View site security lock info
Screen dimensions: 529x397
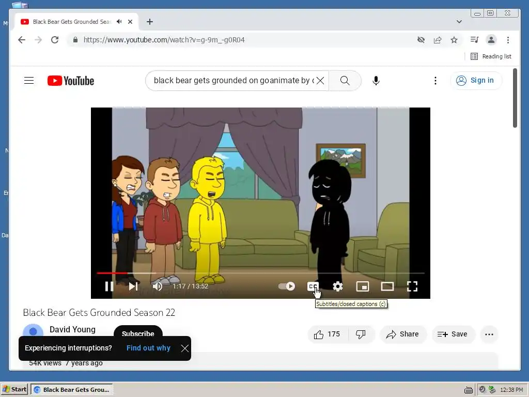coord(75,40)
